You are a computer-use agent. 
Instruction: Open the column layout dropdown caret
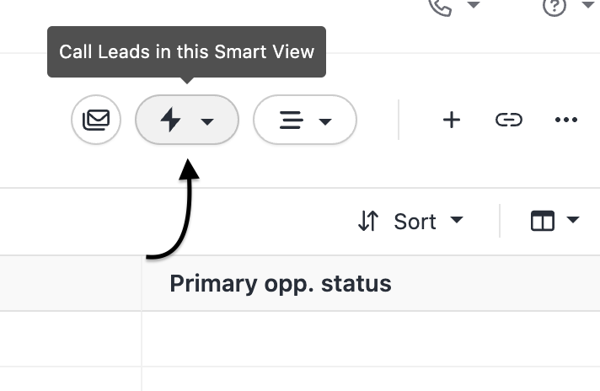click(574, 221)
